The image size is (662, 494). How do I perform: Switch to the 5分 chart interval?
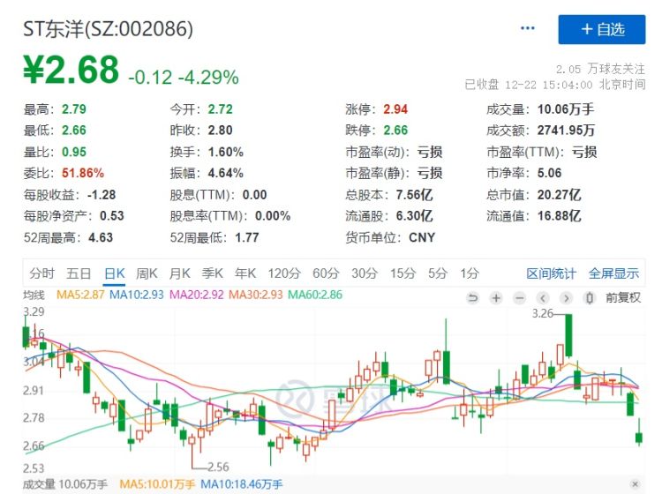(x=438, y=273)
